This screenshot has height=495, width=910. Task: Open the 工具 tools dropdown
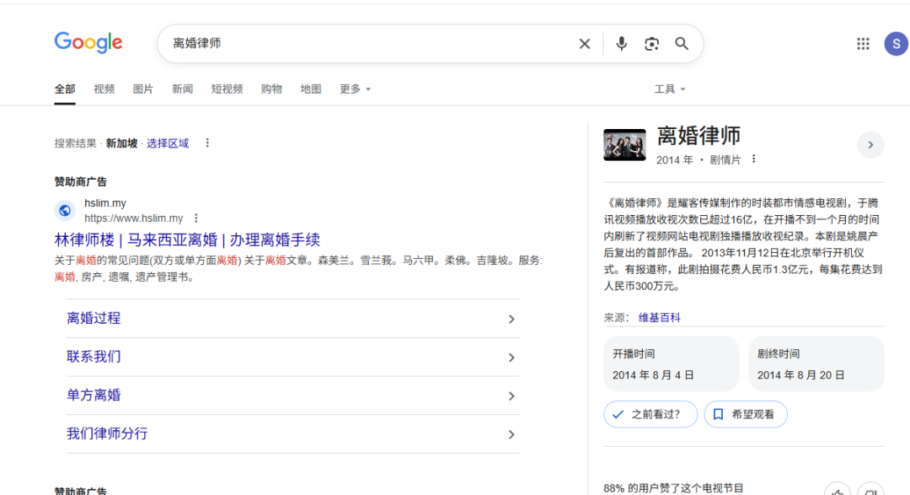[x=670, y=89]
